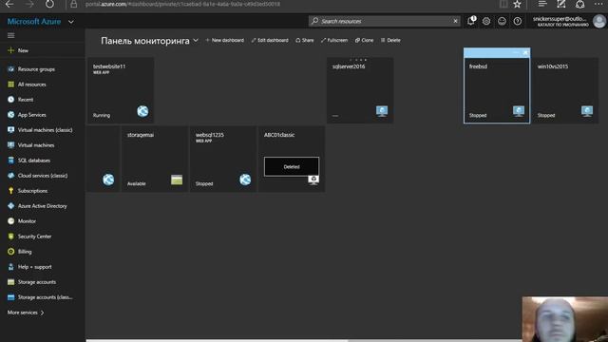This screenshot has width=608, height=342.
Task: Unpin the freebsd tile with X
Action: tap(525, 52)
